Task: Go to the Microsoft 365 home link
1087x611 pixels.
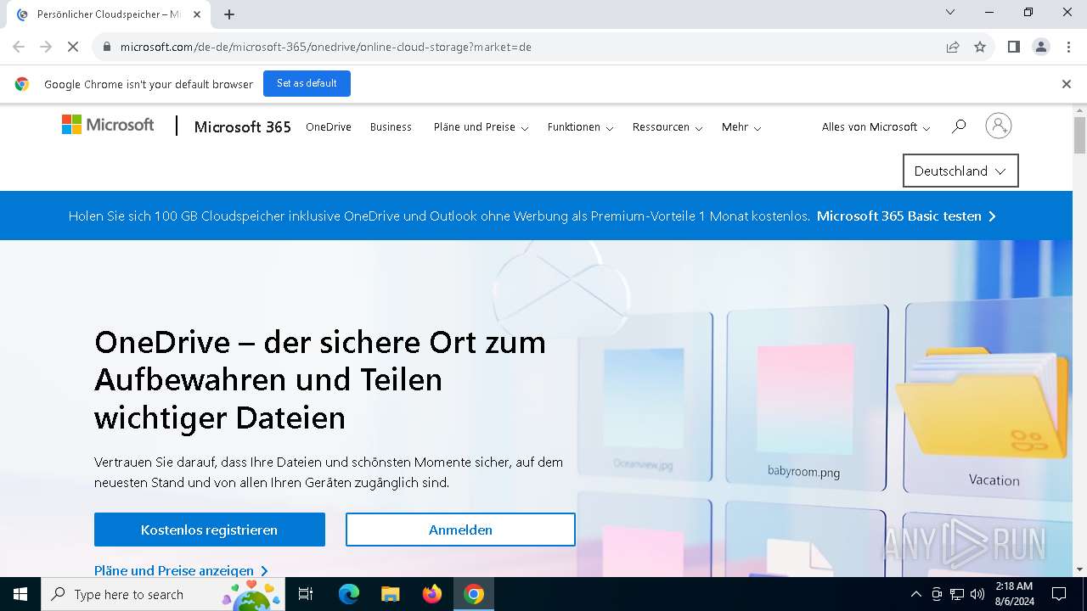Action: point(242,127)
